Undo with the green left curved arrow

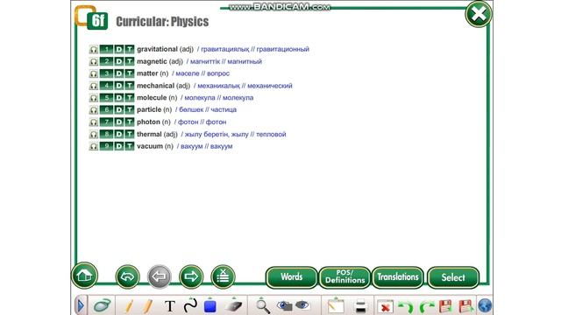[x=405, y=307]
